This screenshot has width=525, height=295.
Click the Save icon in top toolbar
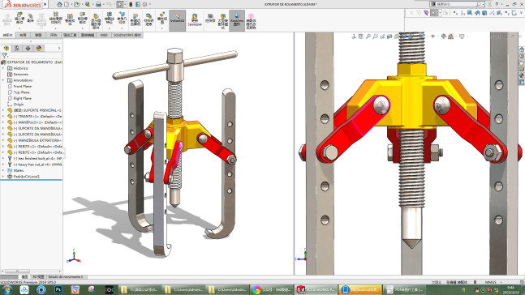[88, 4]
